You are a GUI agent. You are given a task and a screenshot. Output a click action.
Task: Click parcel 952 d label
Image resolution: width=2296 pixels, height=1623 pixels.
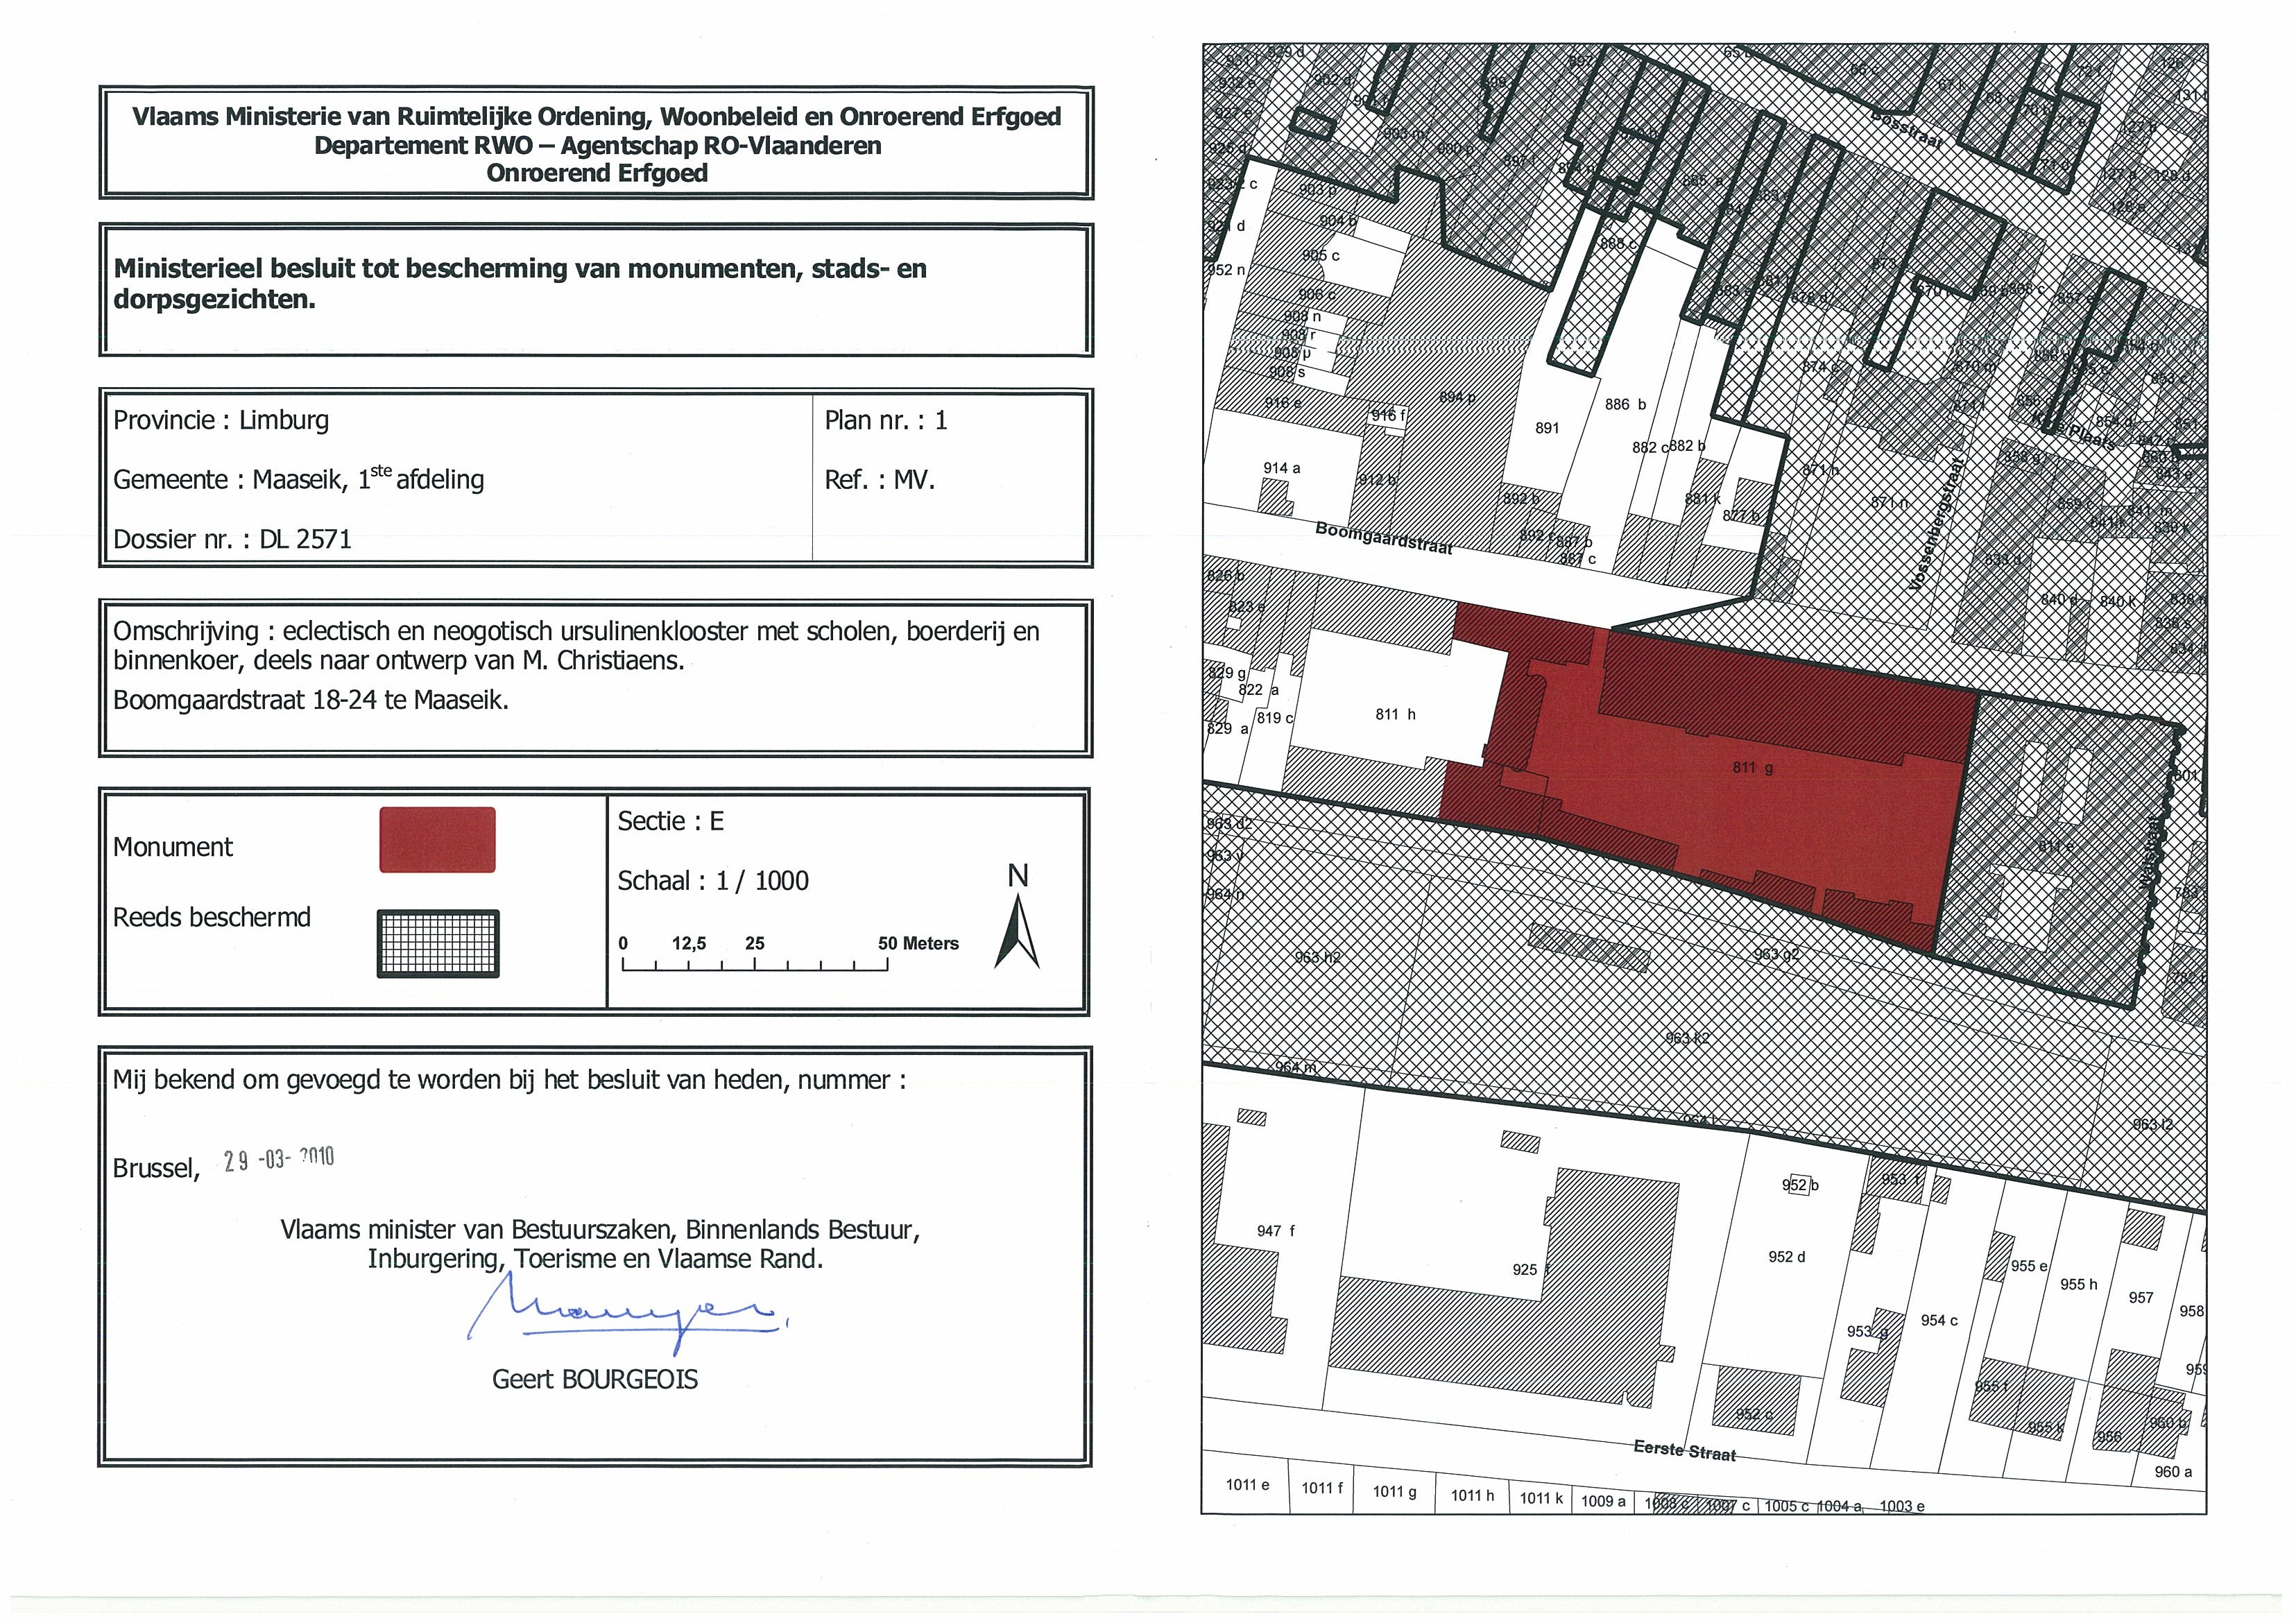pyautogui.click(x=1786, y=1257)
